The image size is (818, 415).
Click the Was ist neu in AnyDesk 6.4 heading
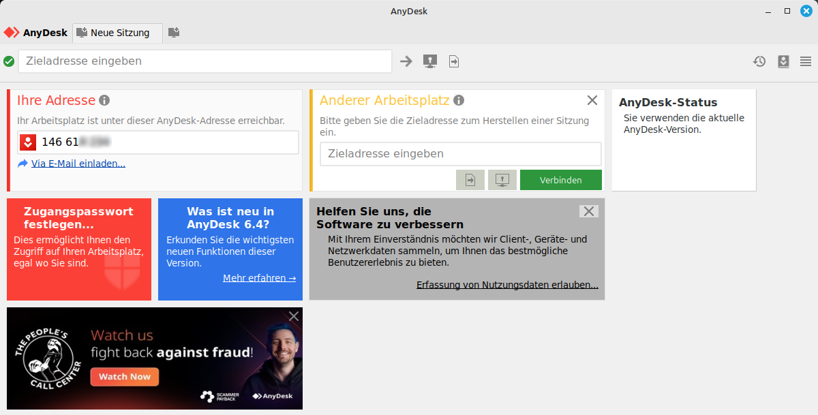(x=230, y=218)
